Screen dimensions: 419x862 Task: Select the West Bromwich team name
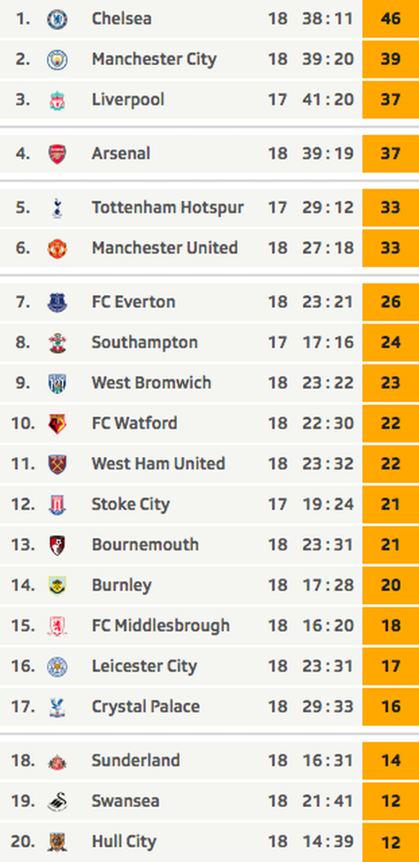152,383
